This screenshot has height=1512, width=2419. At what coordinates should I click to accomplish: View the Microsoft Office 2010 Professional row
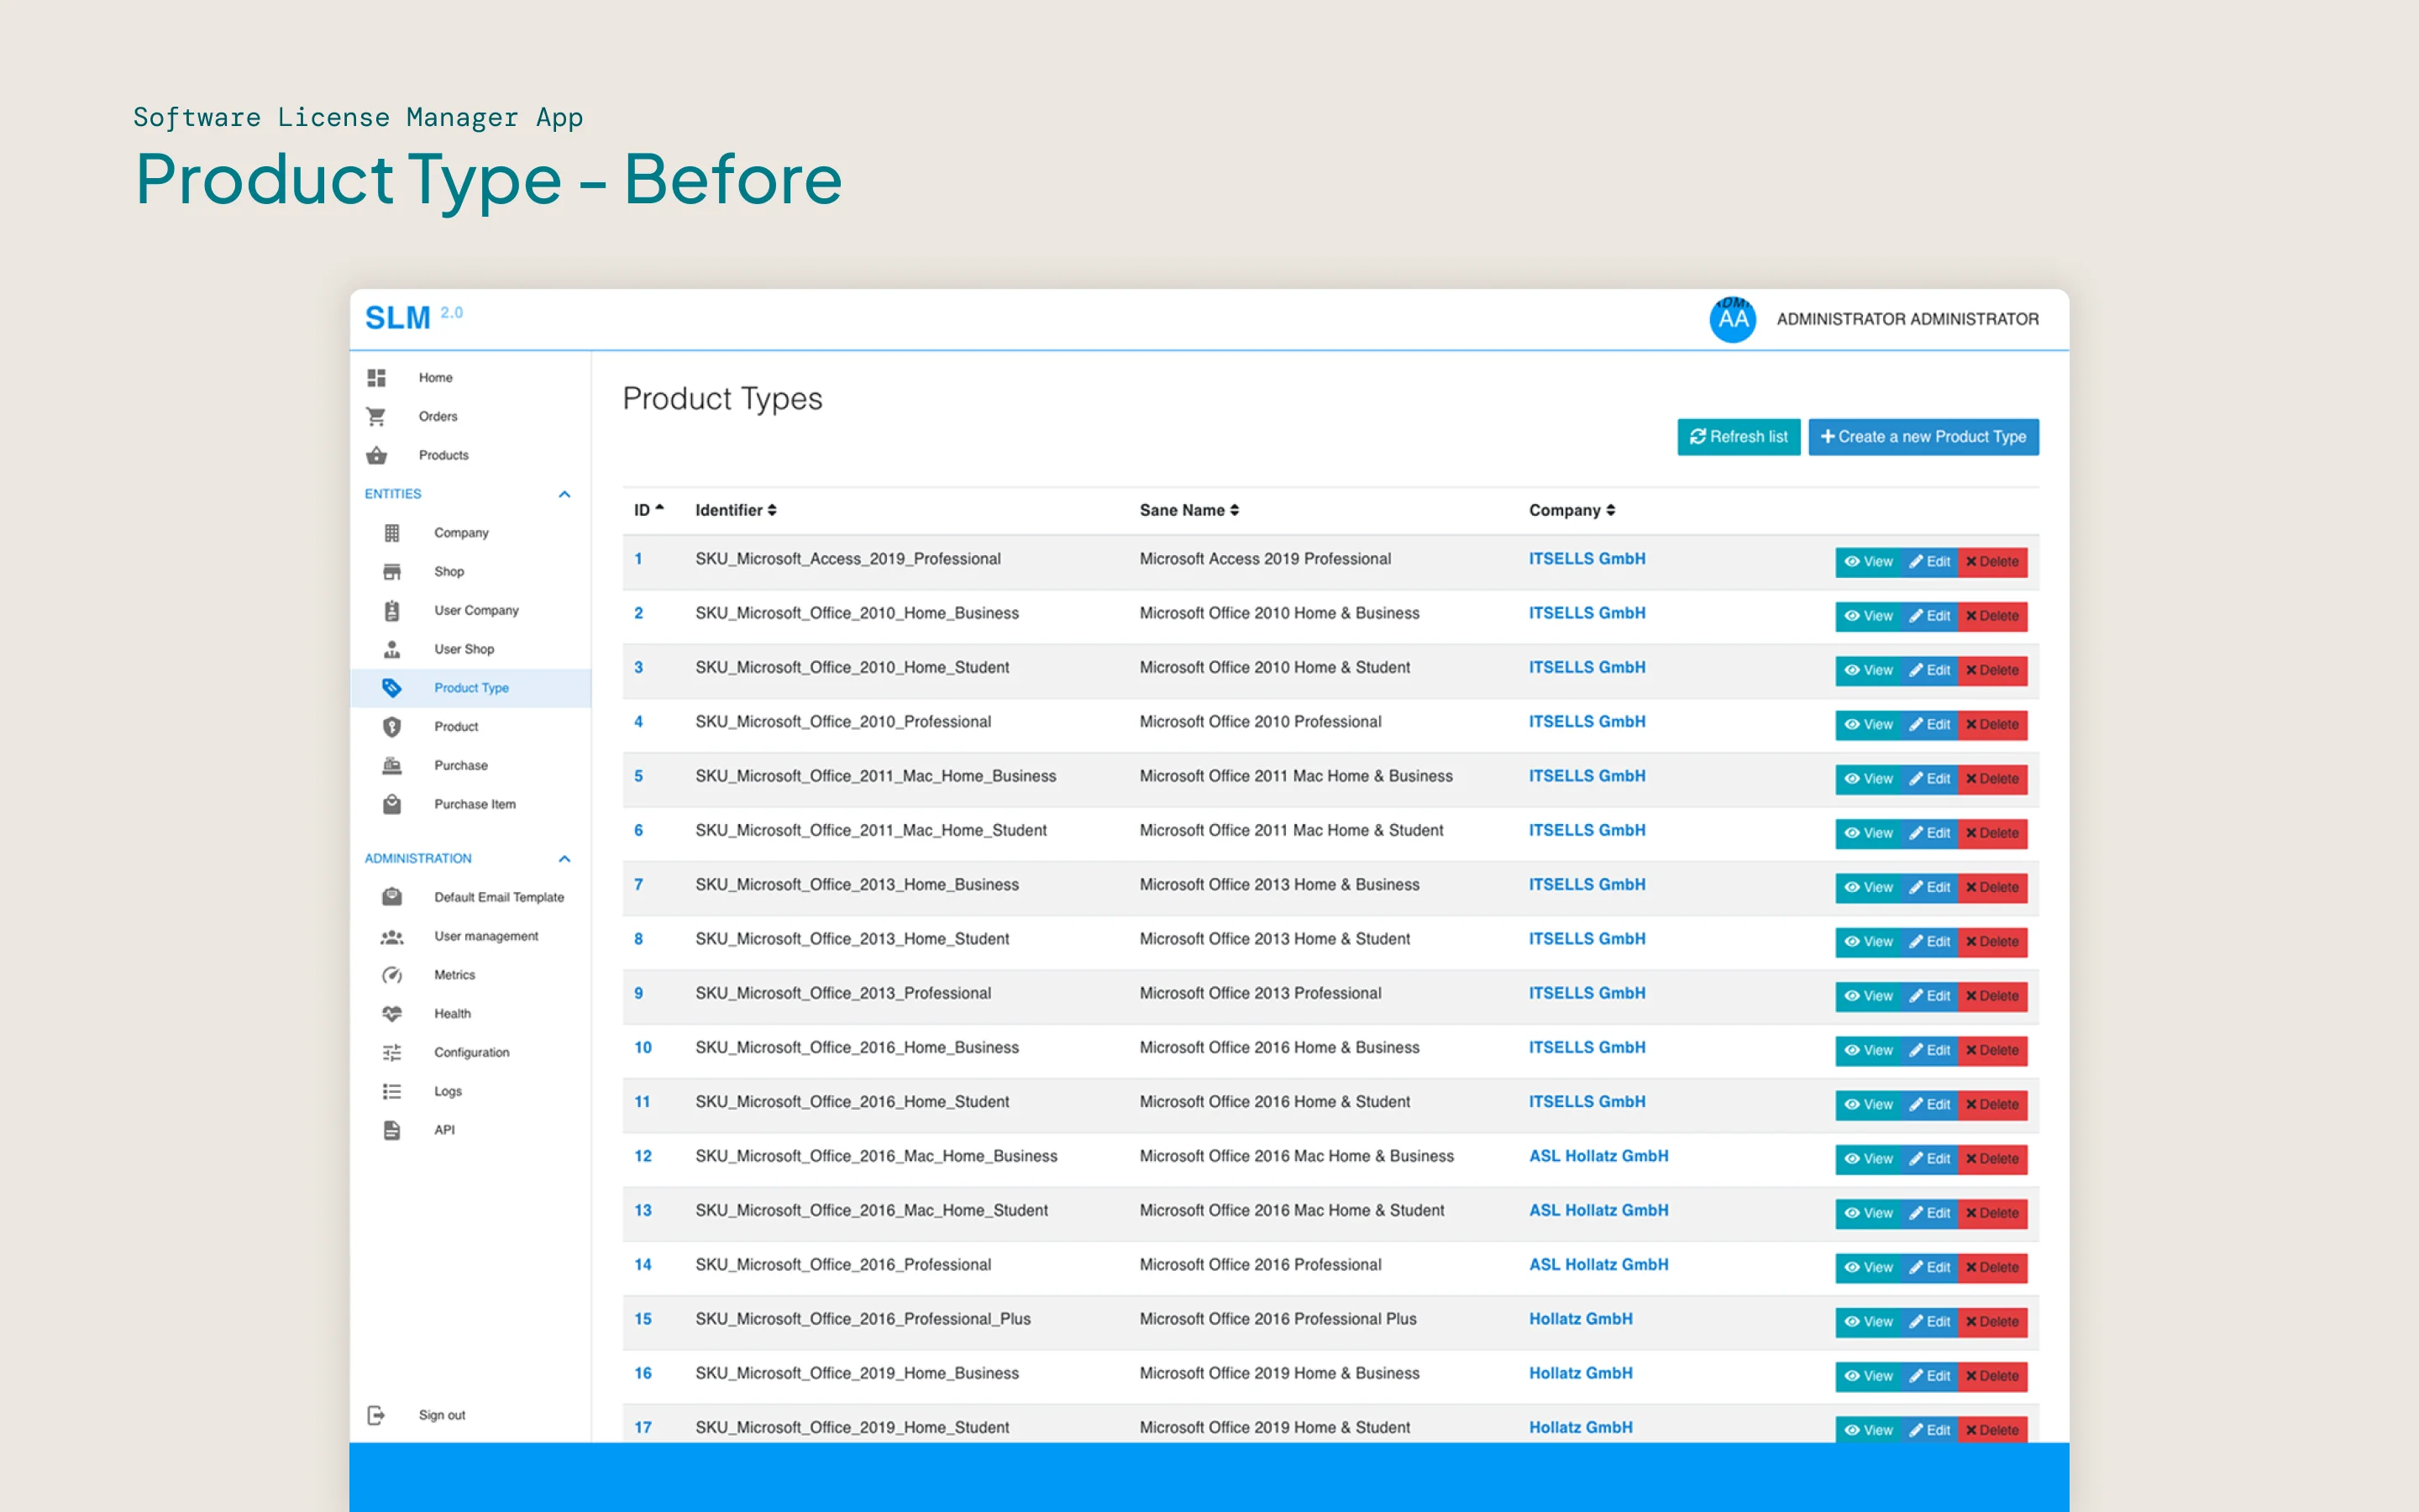pyautogui.click(x=1868, y=725)
